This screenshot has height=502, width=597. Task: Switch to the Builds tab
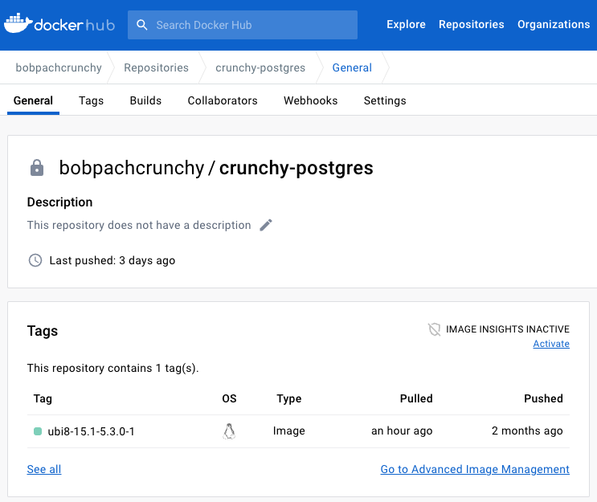[x=145, y=100]
